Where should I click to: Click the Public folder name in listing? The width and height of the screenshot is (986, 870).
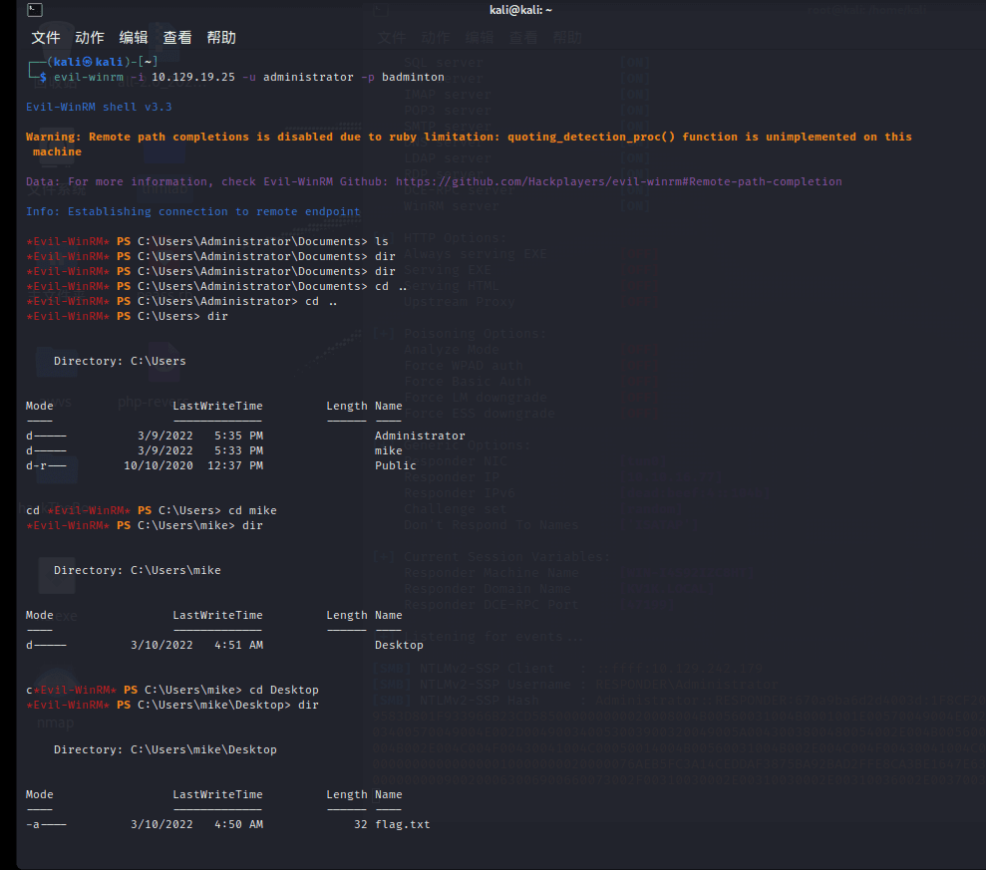point(396,465)
